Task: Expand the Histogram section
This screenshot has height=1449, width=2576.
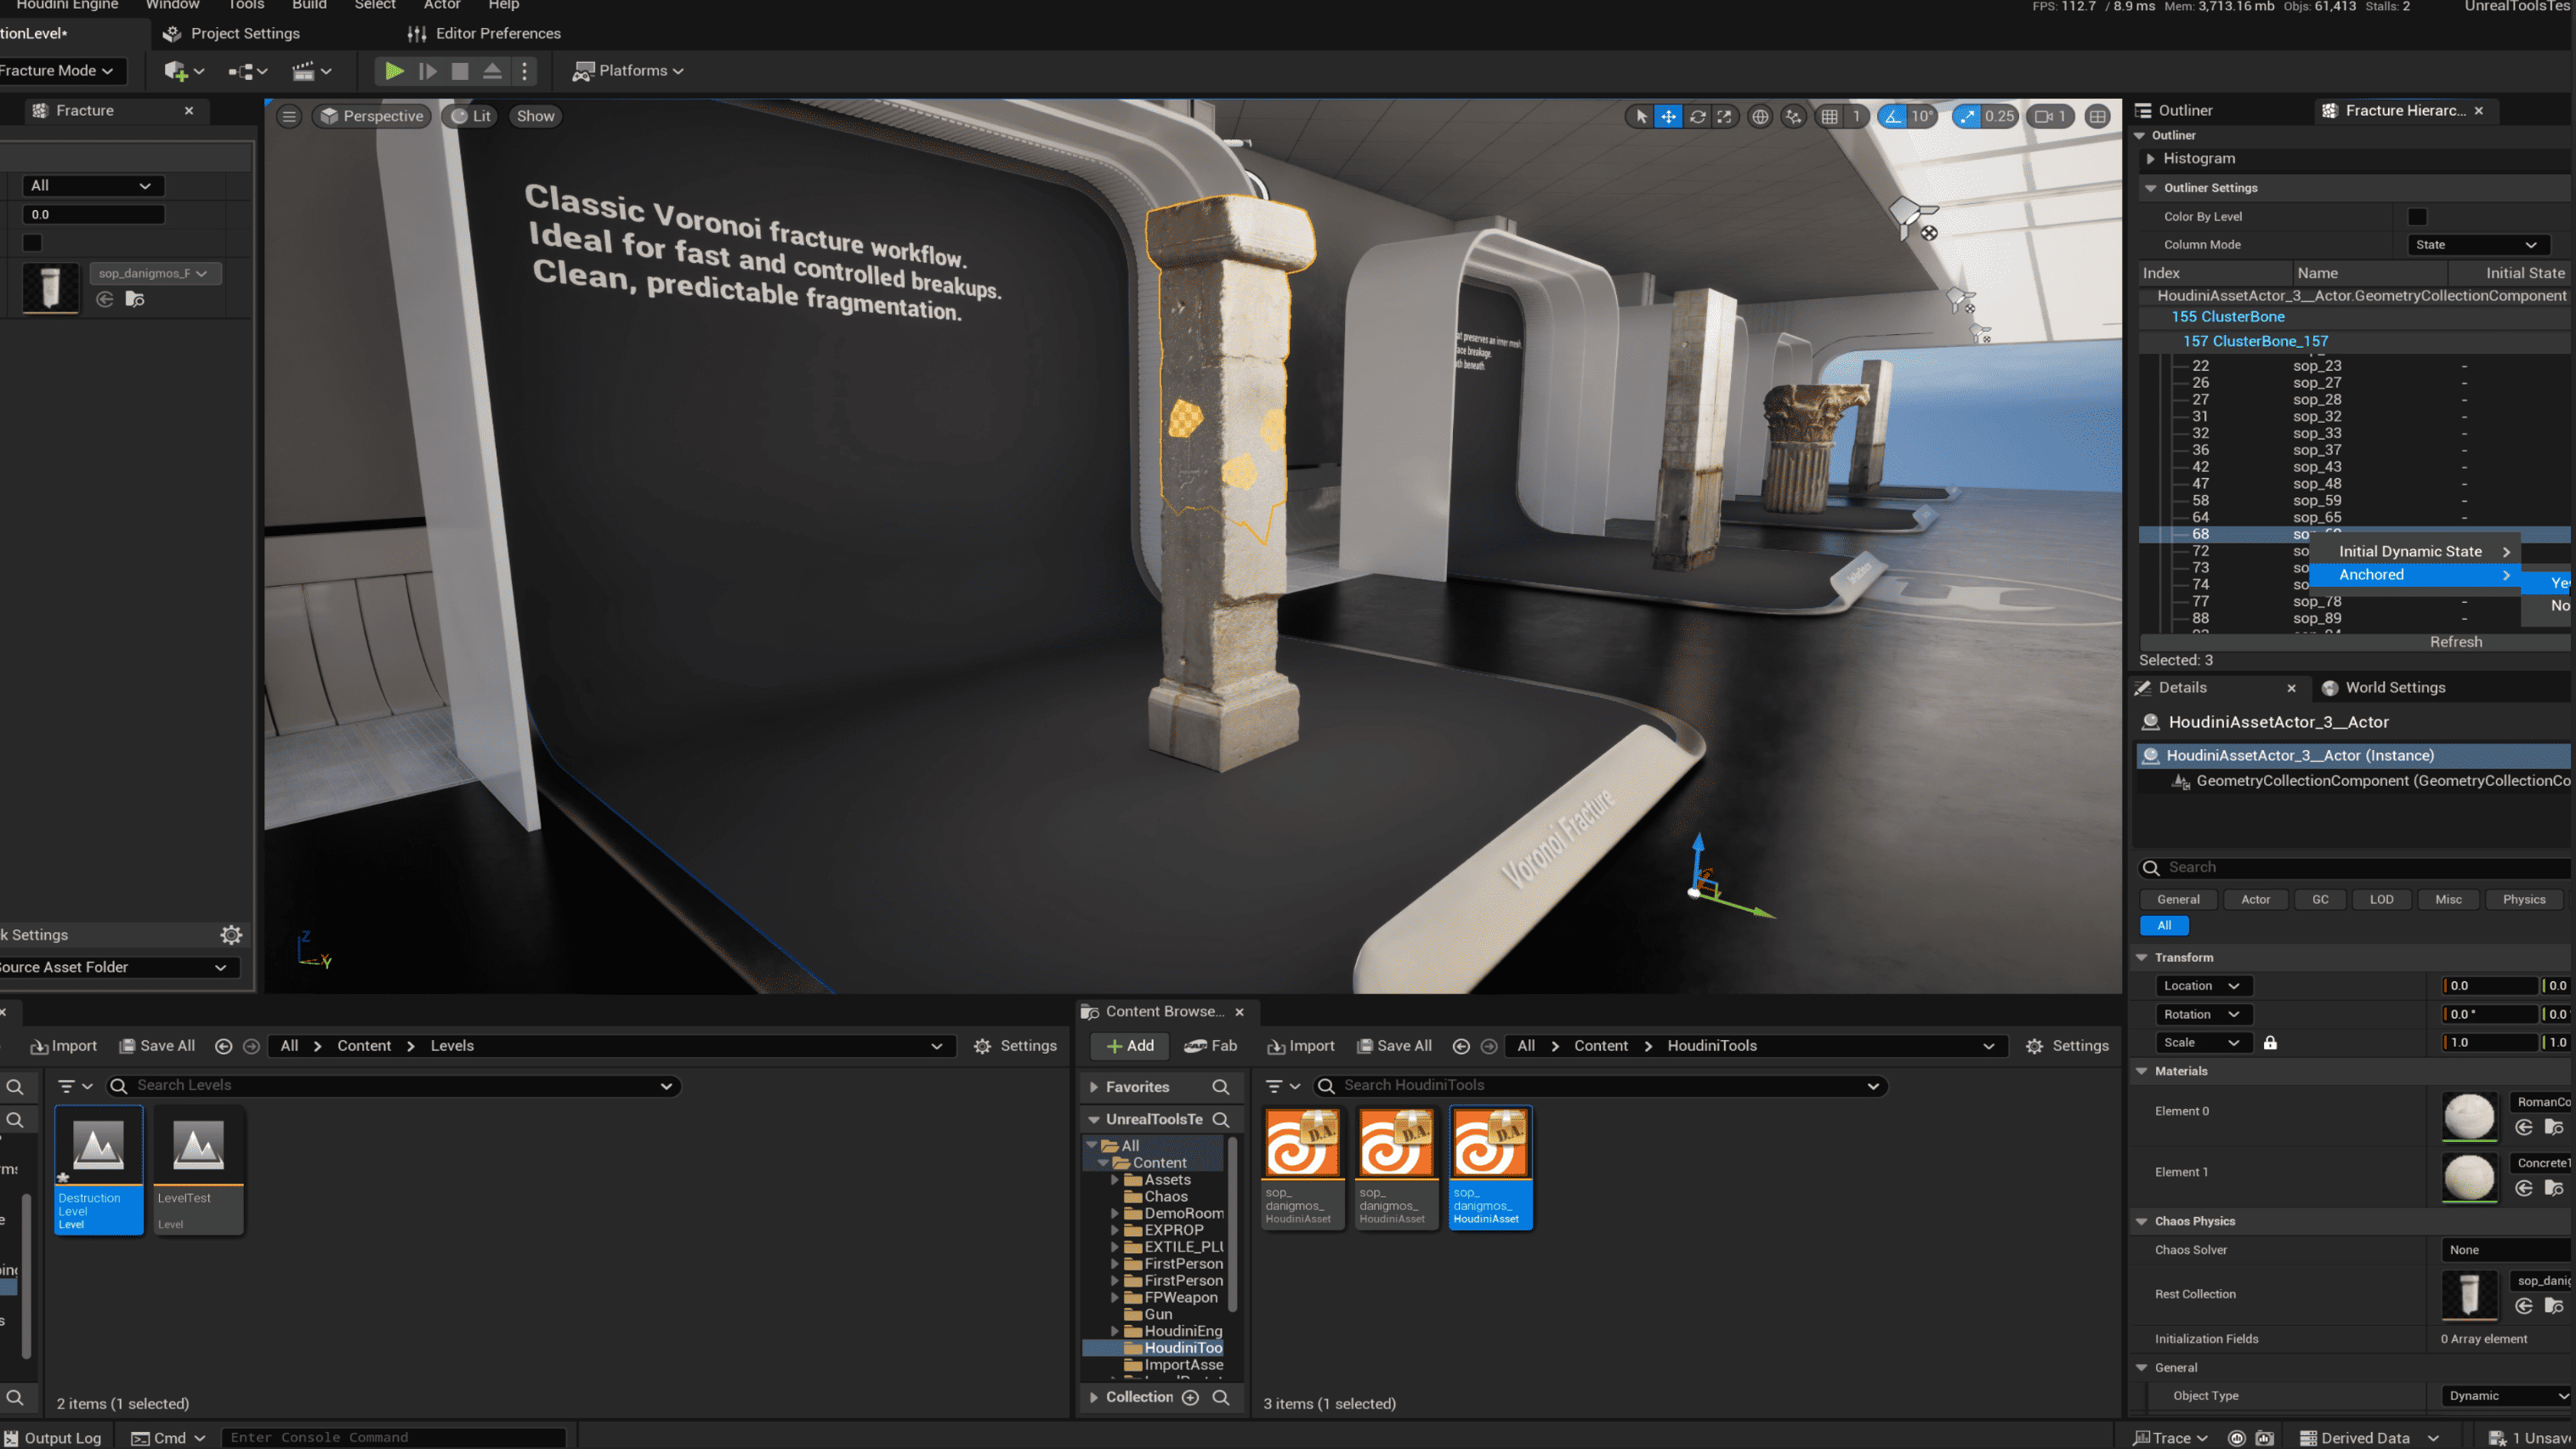Action: tap(2150, 159)
